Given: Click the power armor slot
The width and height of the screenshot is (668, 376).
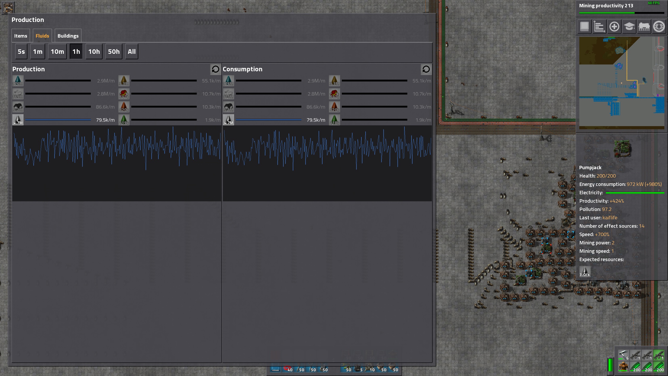Looking at the screenshot, I should (x=623, y=367).
